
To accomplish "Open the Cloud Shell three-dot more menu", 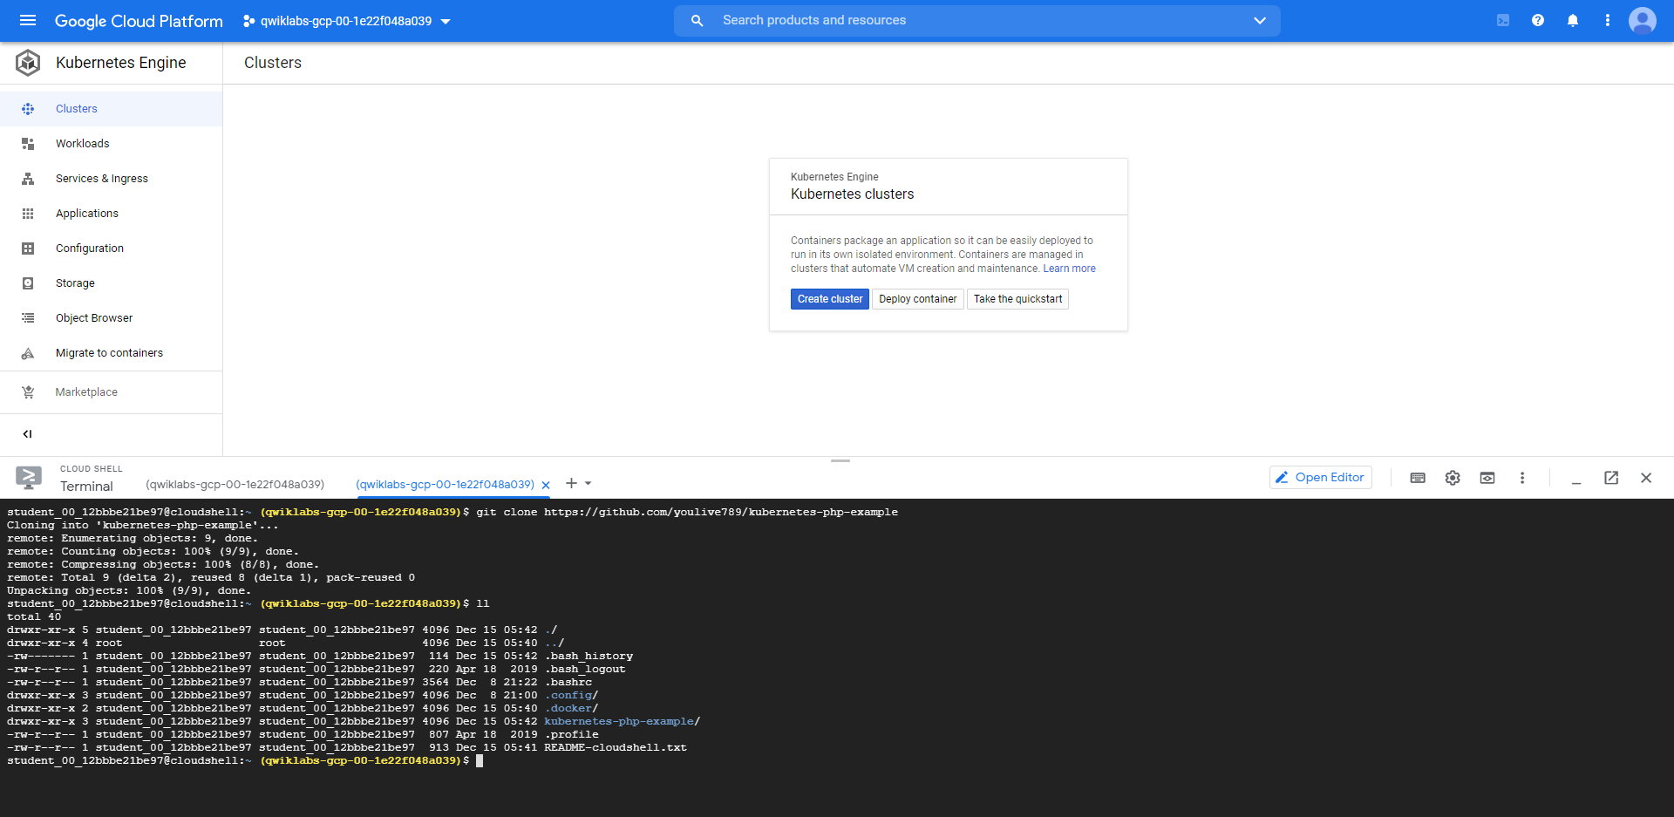I will pos(1522,478).
